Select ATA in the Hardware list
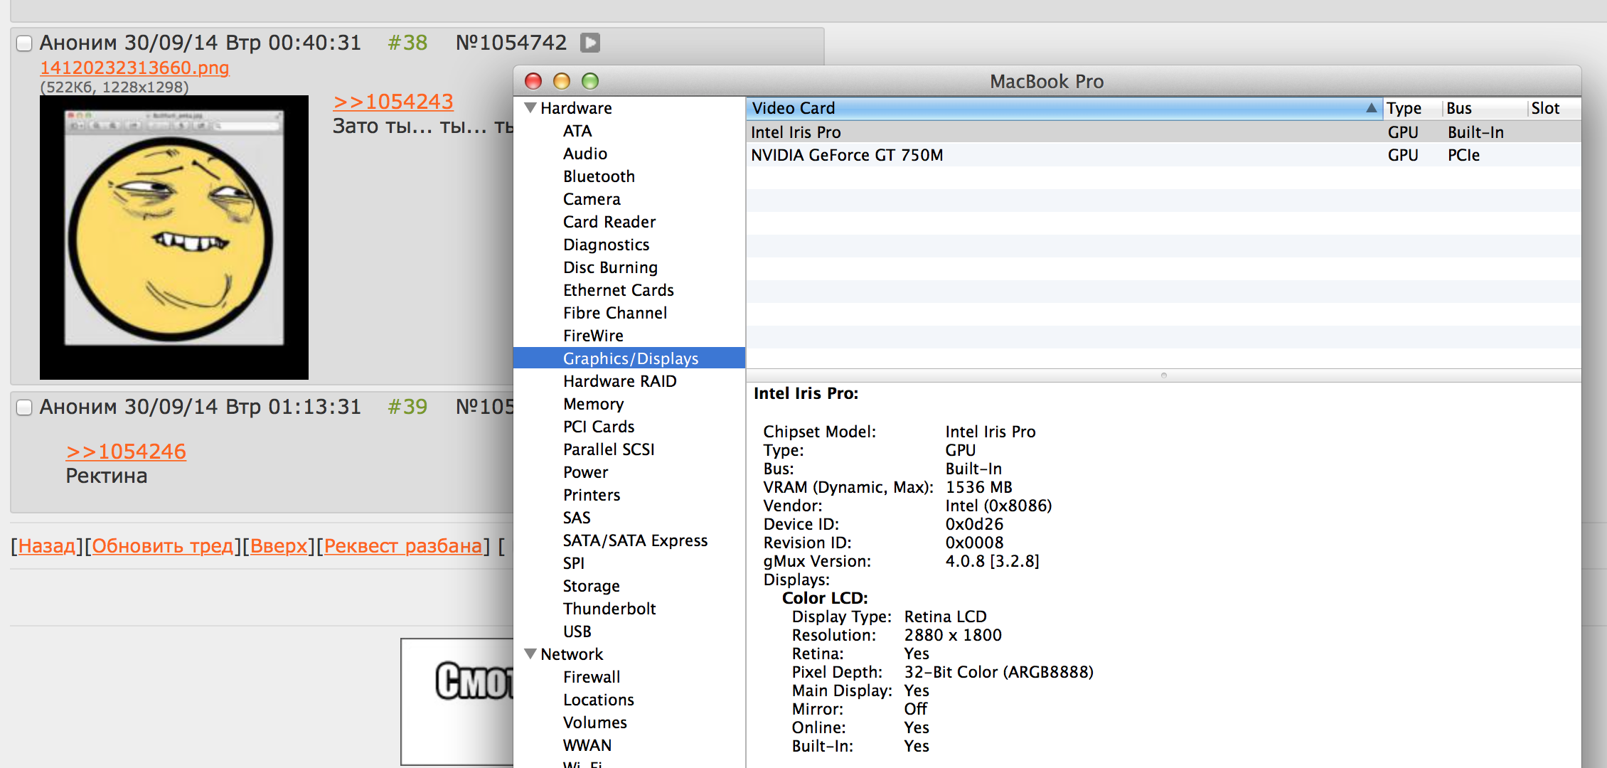1607x768 pixels. pos(577,131)
